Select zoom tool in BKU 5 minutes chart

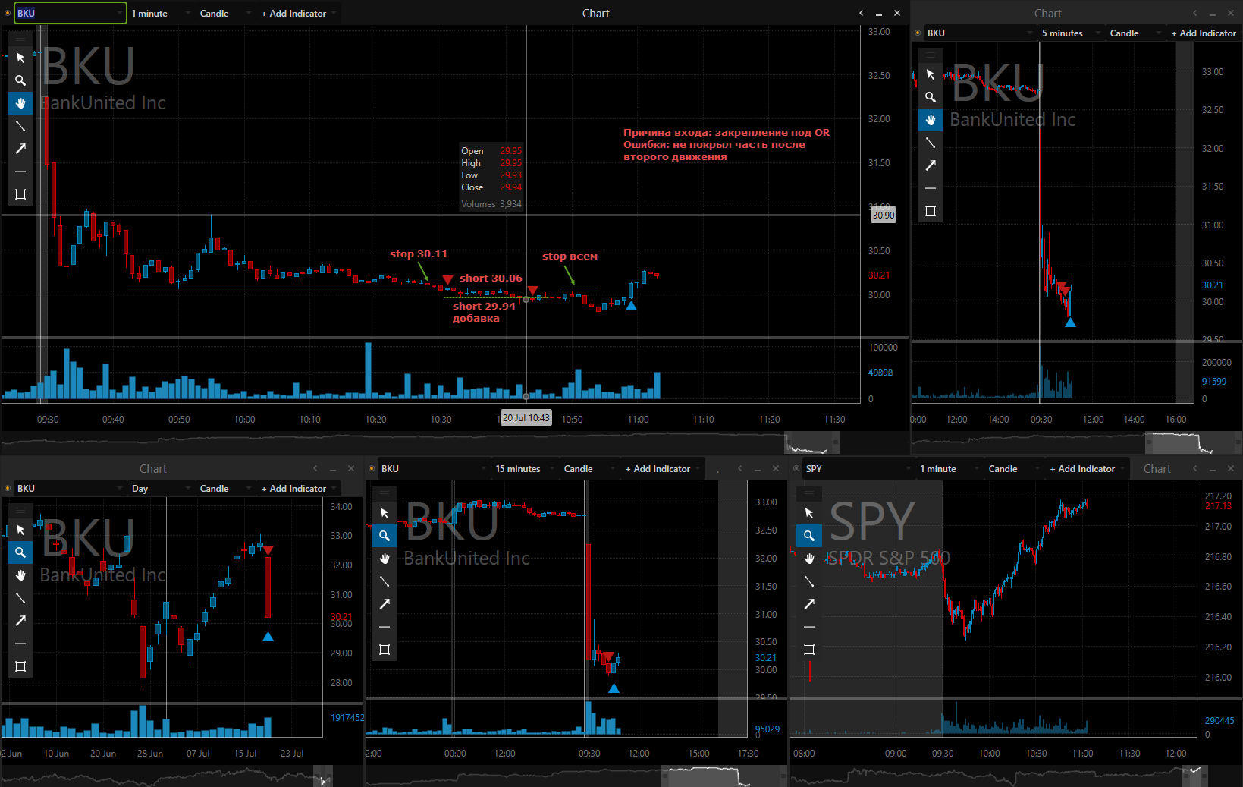(x=931, y=97)
